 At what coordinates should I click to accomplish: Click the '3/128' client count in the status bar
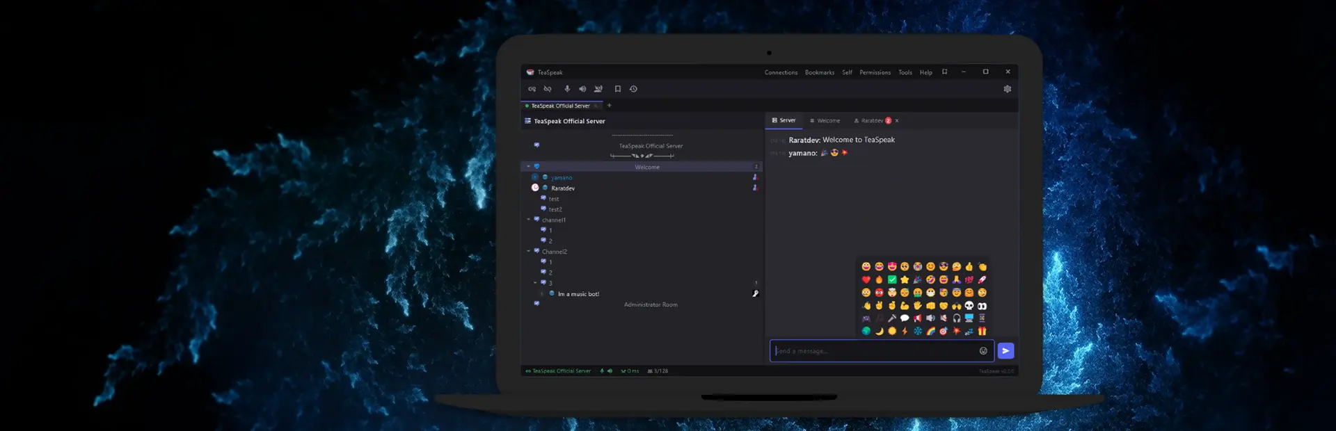pyautogui.click(x=658, y=371)
